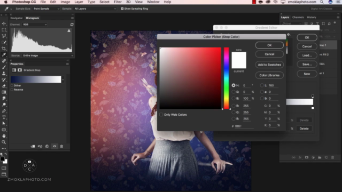Switch to the History tab

(312, 17)
